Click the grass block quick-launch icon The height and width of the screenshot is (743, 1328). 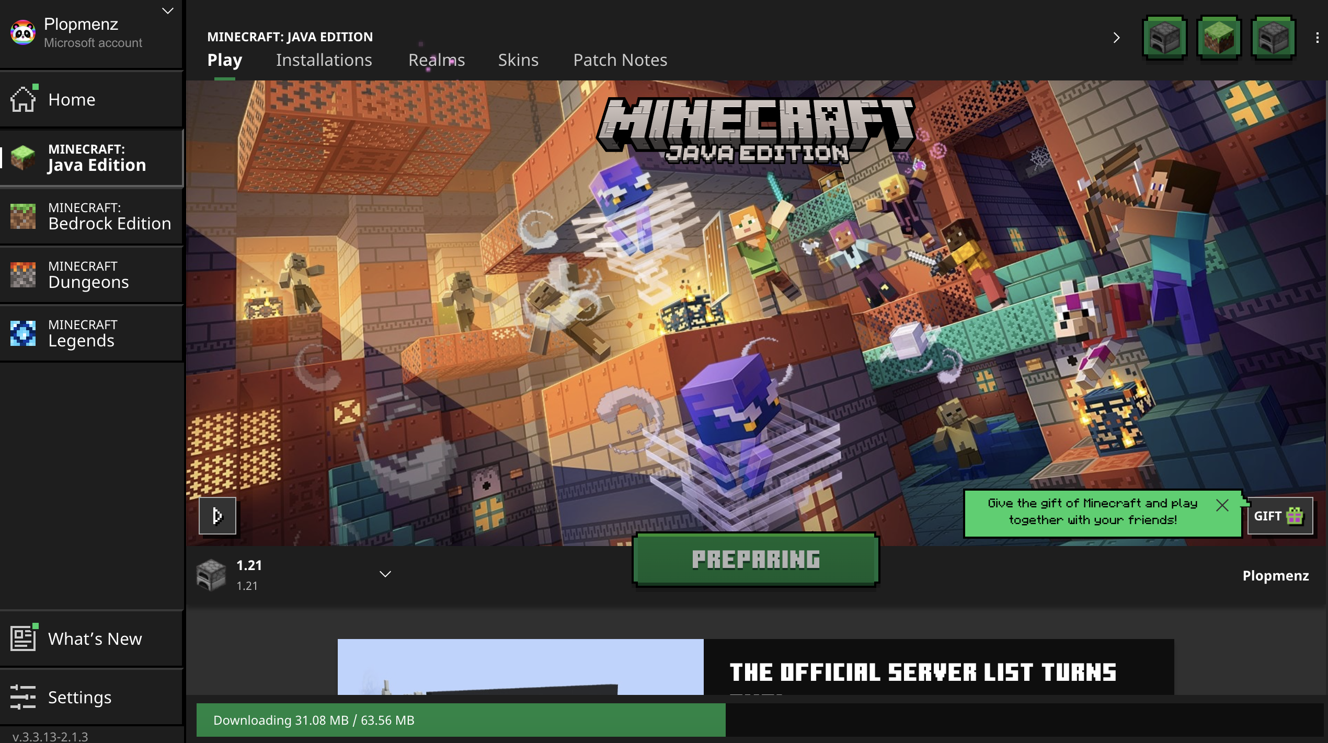(1219, 38)
